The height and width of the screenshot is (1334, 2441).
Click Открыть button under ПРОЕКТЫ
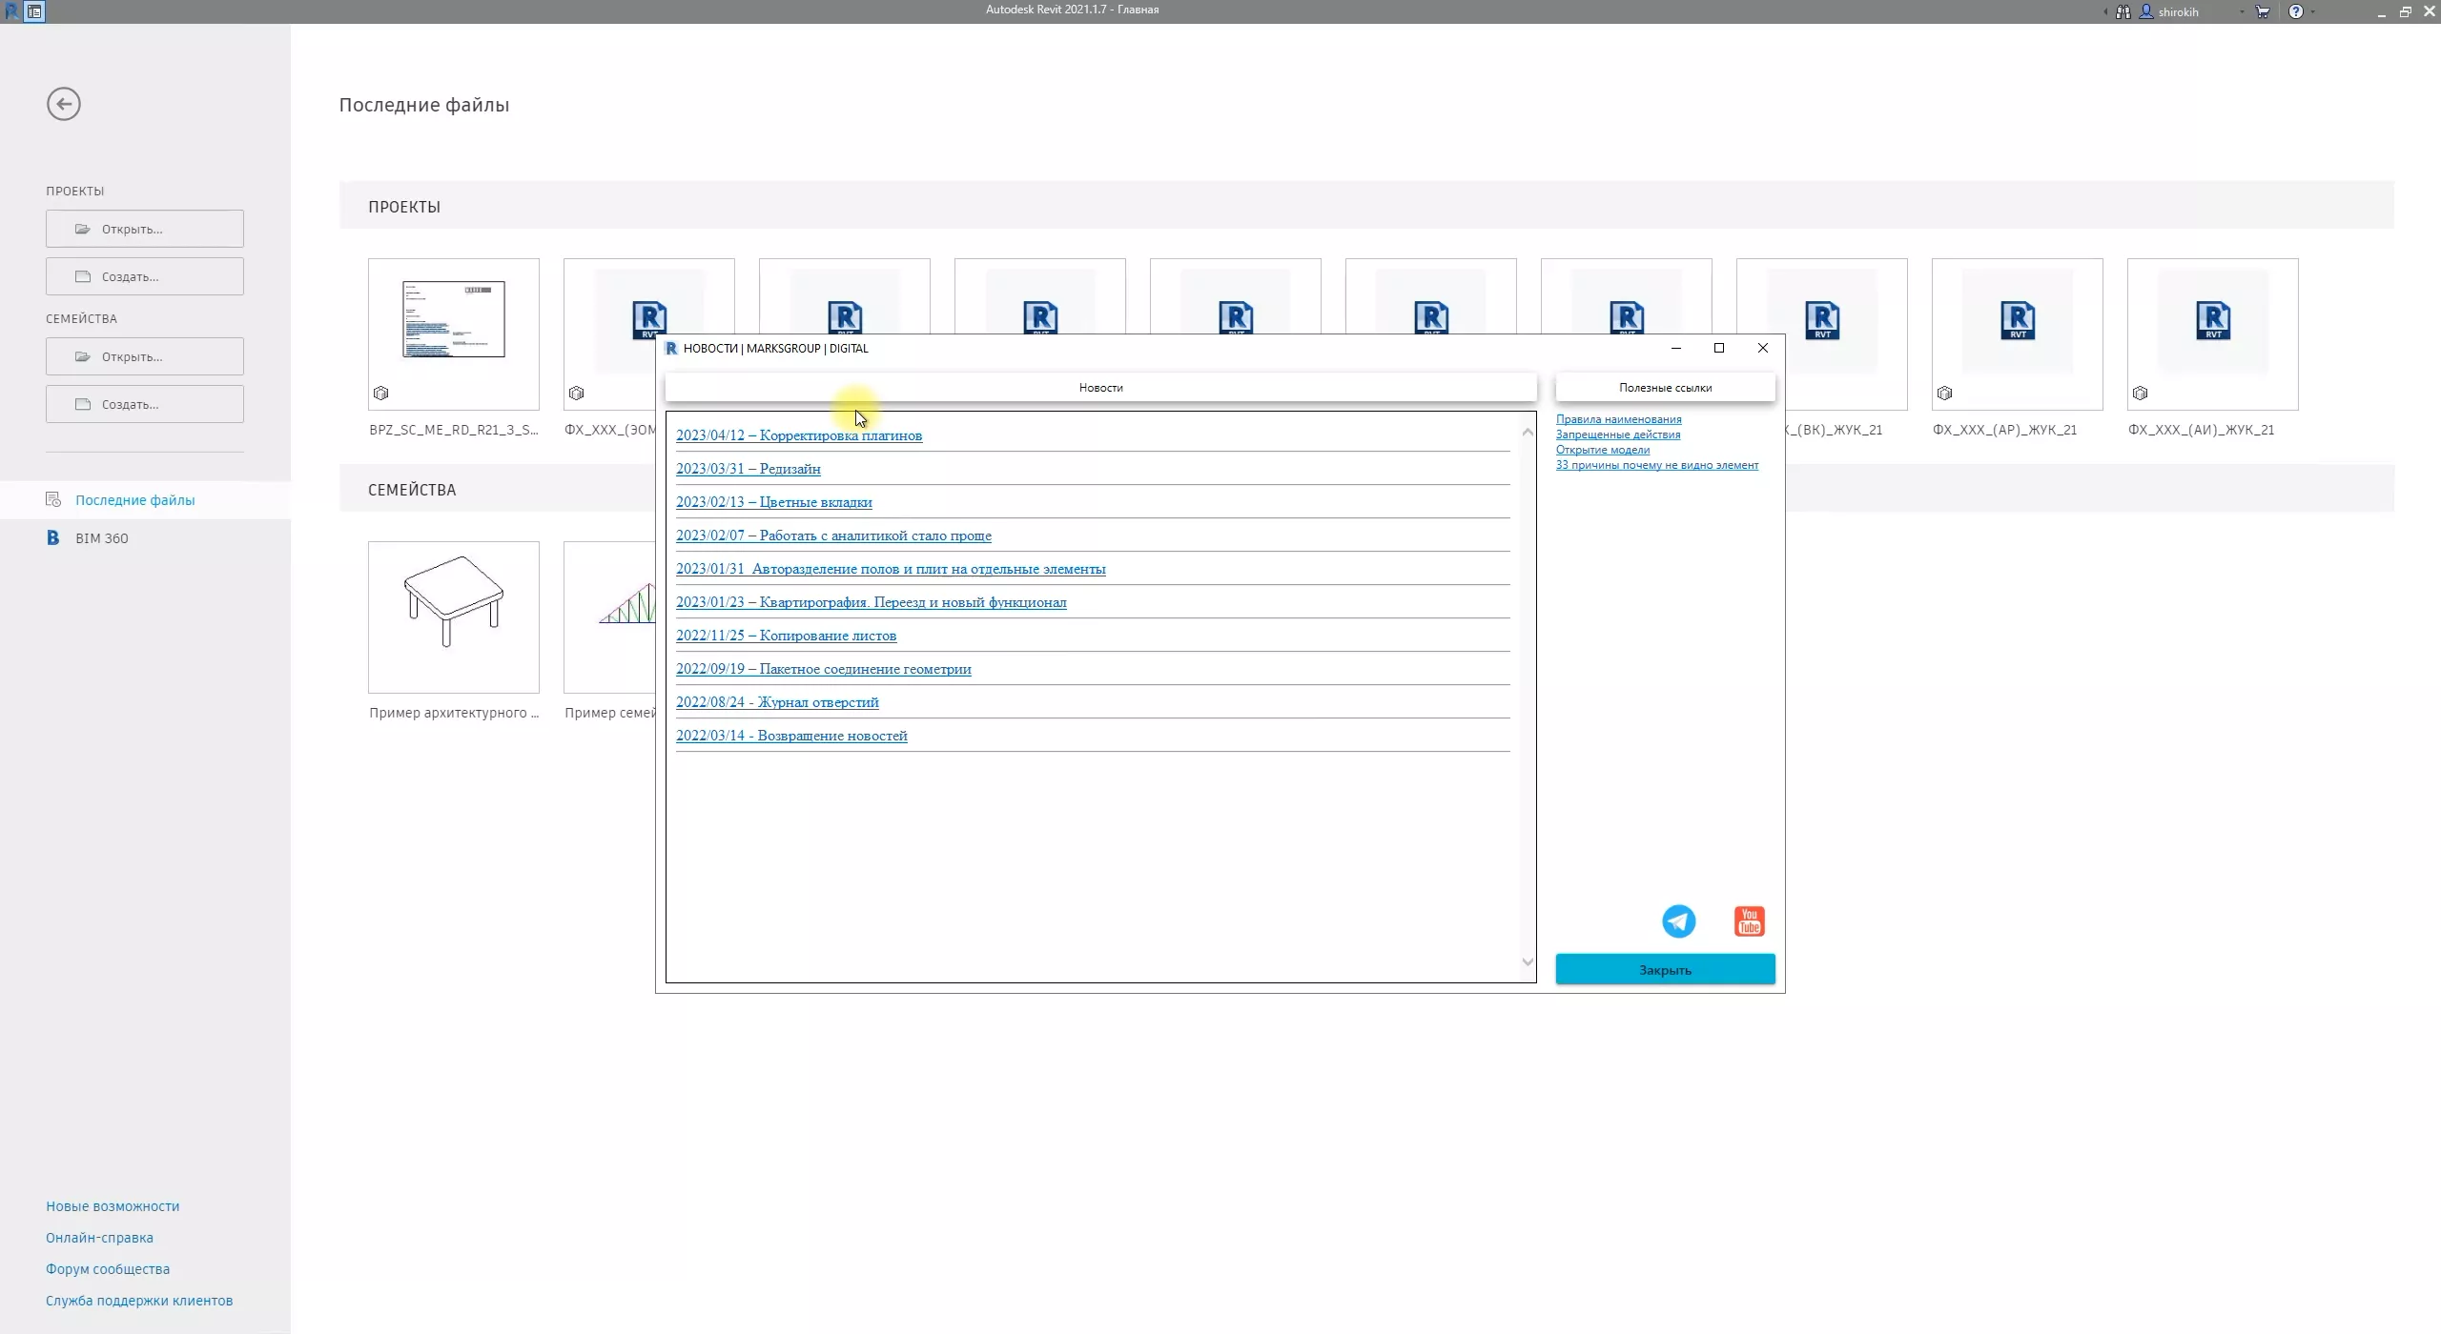pyautogui.click(x=145, y=229)
